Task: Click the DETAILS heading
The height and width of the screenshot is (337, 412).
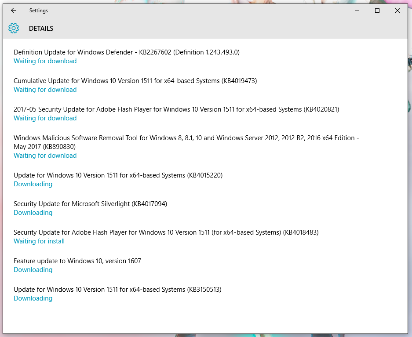Action: (41, 29)
